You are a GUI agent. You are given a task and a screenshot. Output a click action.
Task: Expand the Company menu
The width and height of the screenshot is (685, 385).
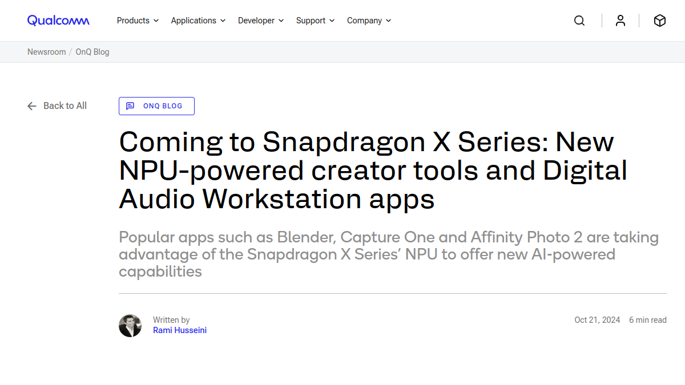point(369,21)
